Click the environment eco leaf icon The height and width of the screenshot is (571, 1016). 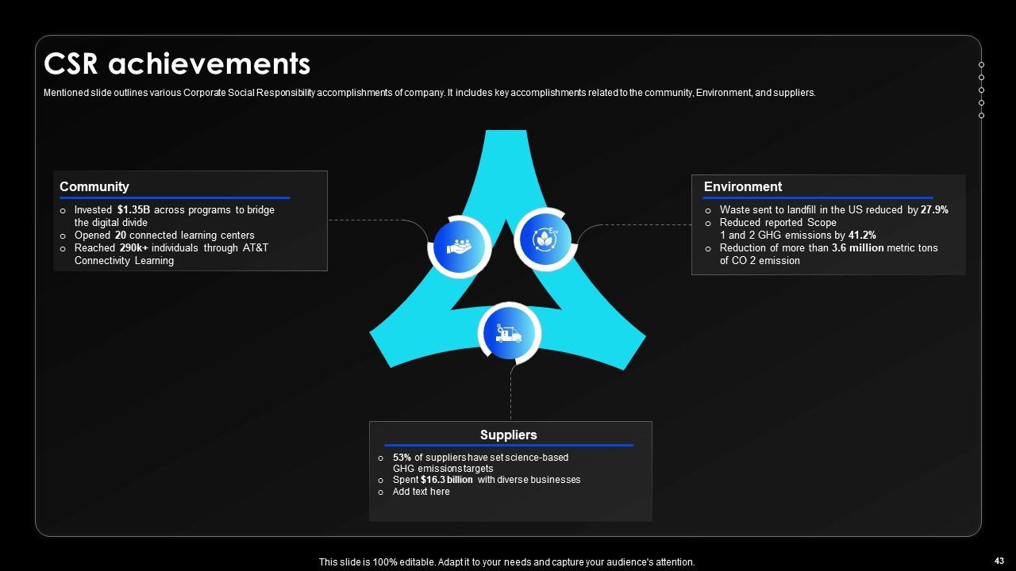(x=545, y=239)
